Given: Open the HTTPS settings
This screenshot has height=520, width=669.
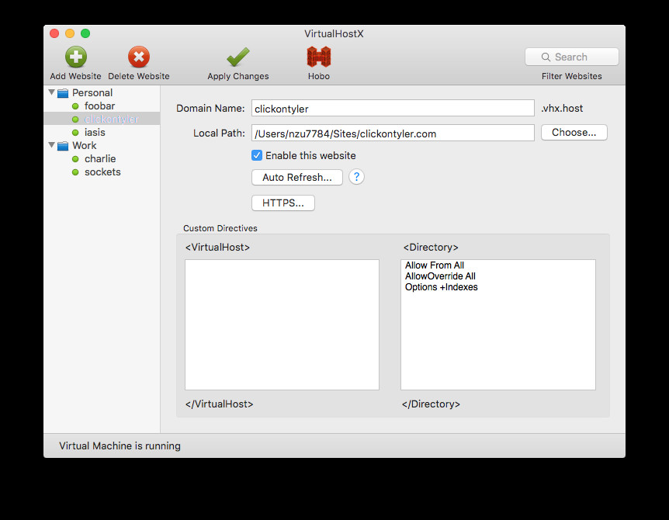Looking at the screenshot, I should point(283,203).
